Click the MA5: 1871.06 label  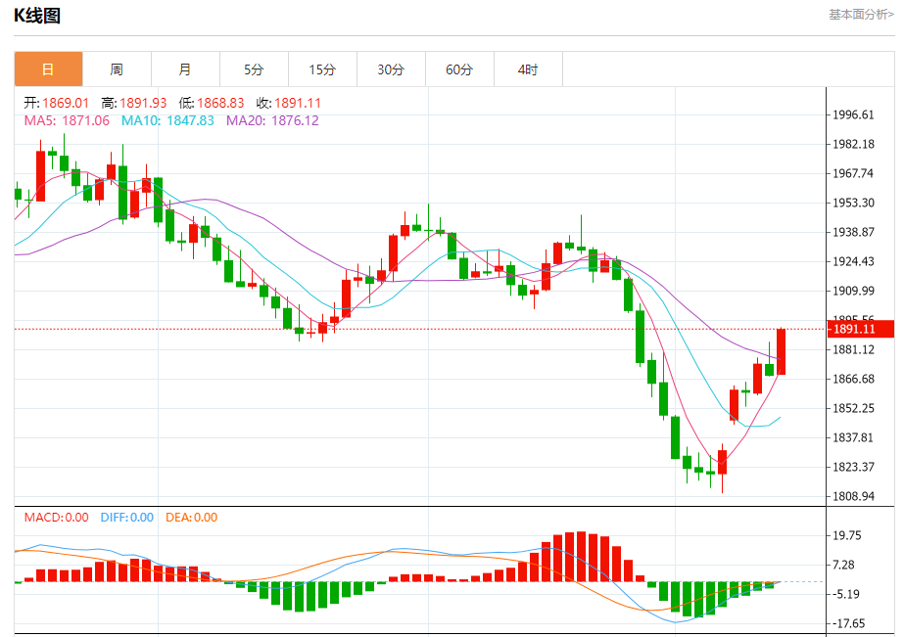point(67,120)
